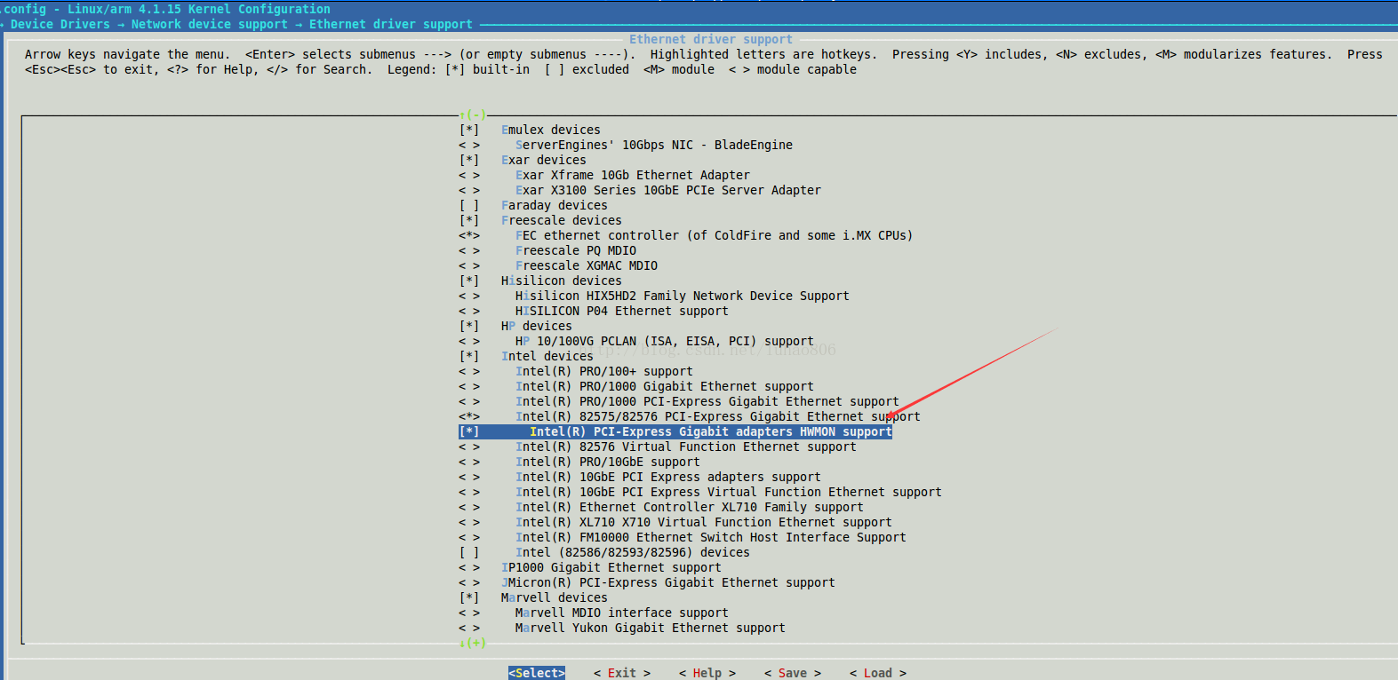Select Exar X3100 Series 10GbE PCIe Server Adapter
This screenshot has height=680, width=1398.
point(668,190)
